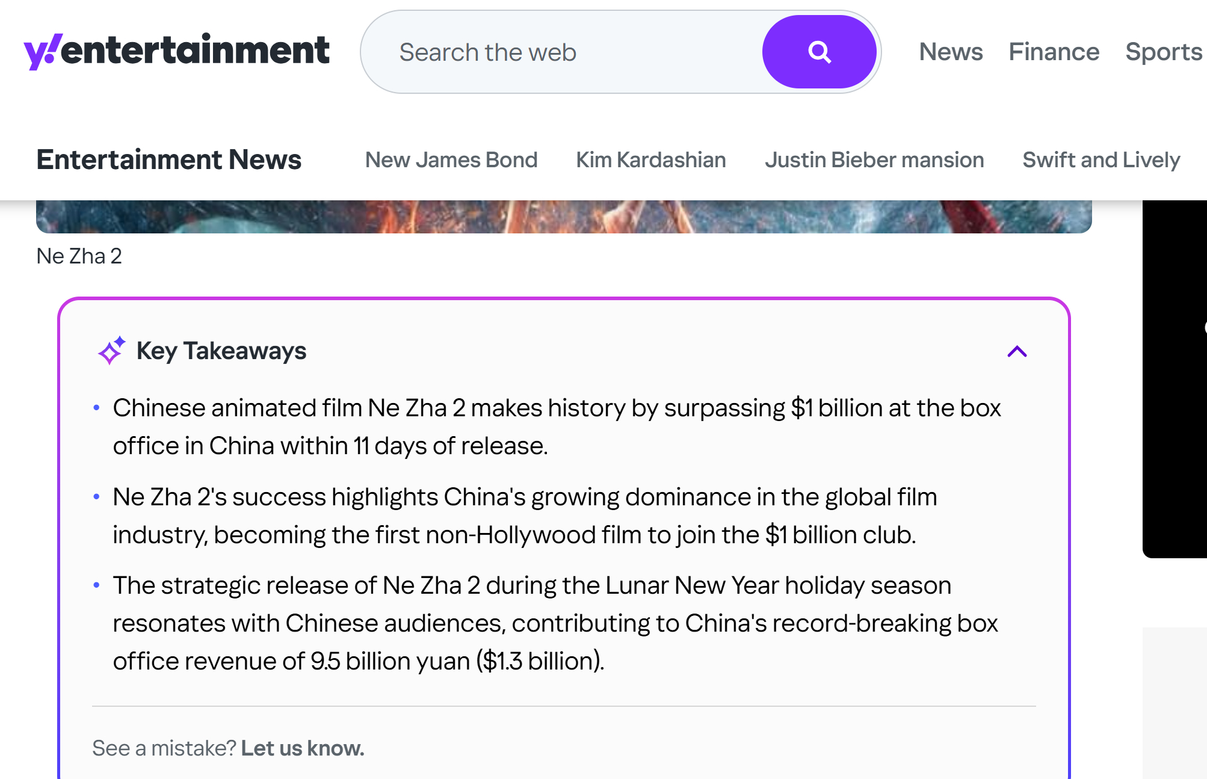This screenshot has height=779, width=1207.
Task: Open the News navigation link
Action: click(x=951, y=52)
